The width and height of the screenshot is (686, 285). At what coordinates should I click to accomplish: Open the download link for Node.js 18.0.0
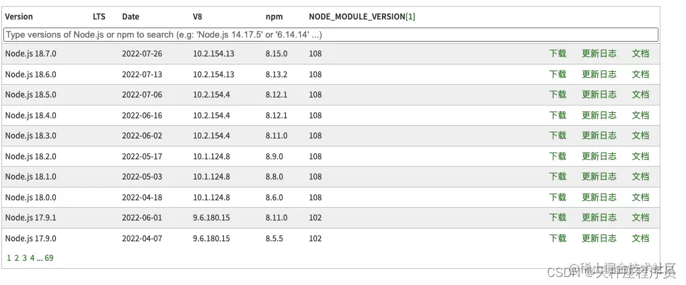(558, 198)
